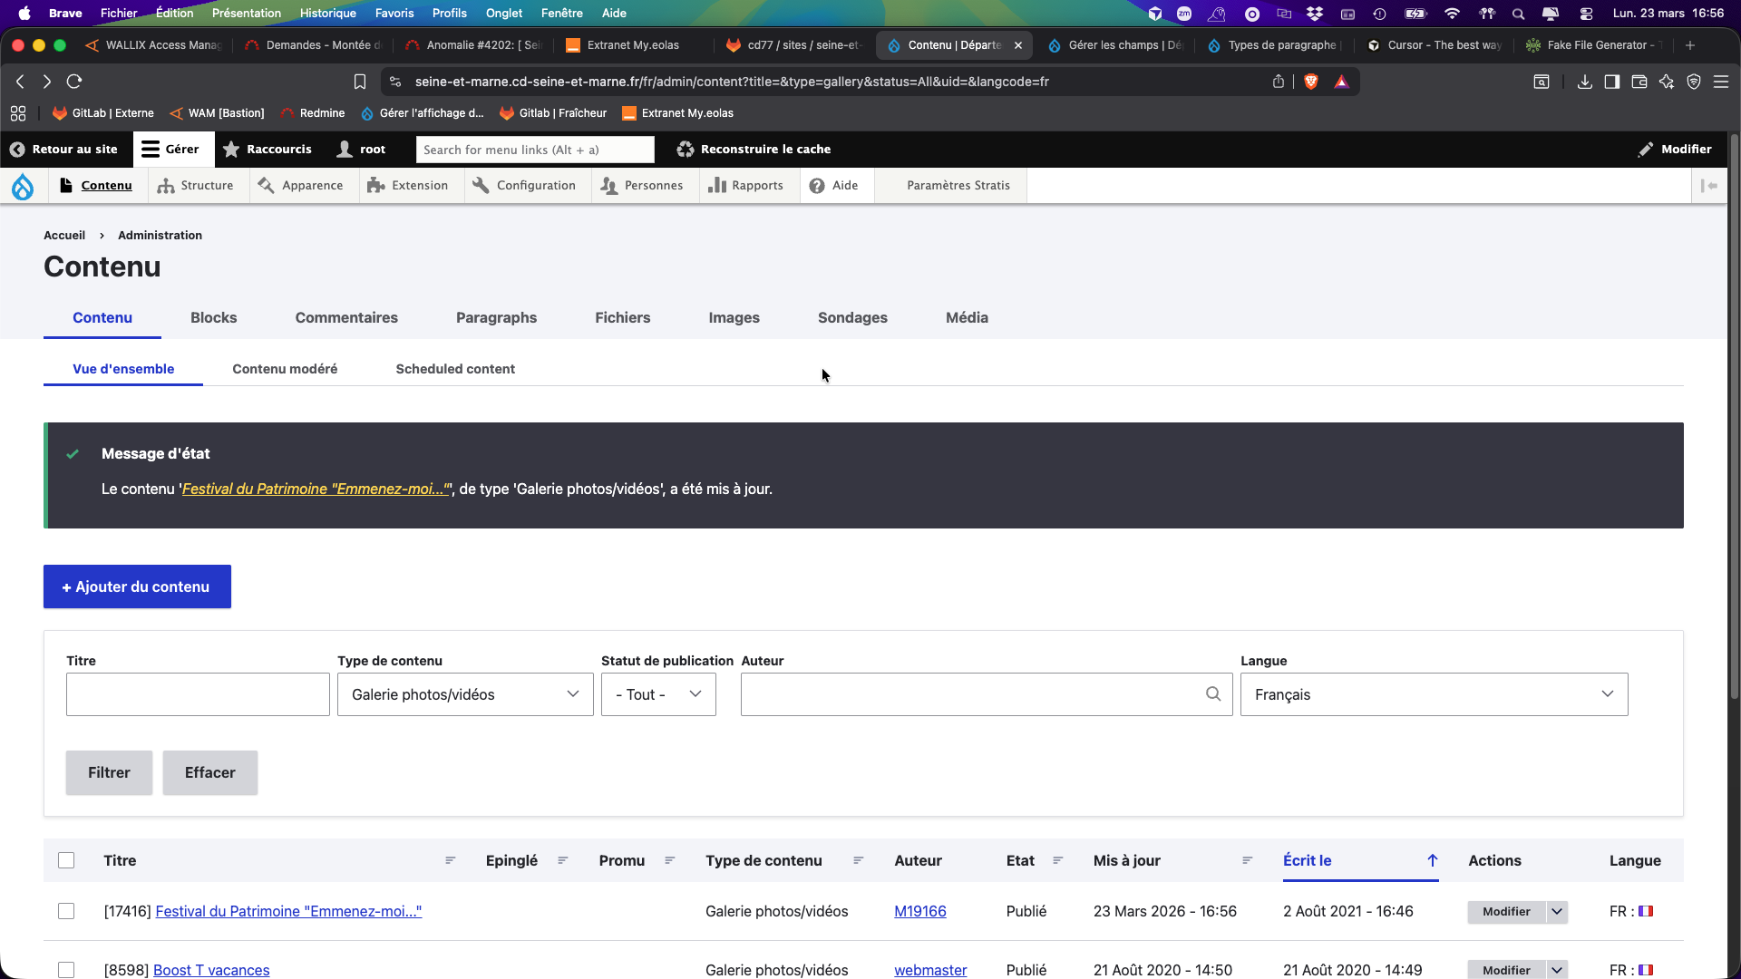Screen dimensions: 1741x979
Task: Click the Brave Shields lion icon
Action: tap(1310, 82)
